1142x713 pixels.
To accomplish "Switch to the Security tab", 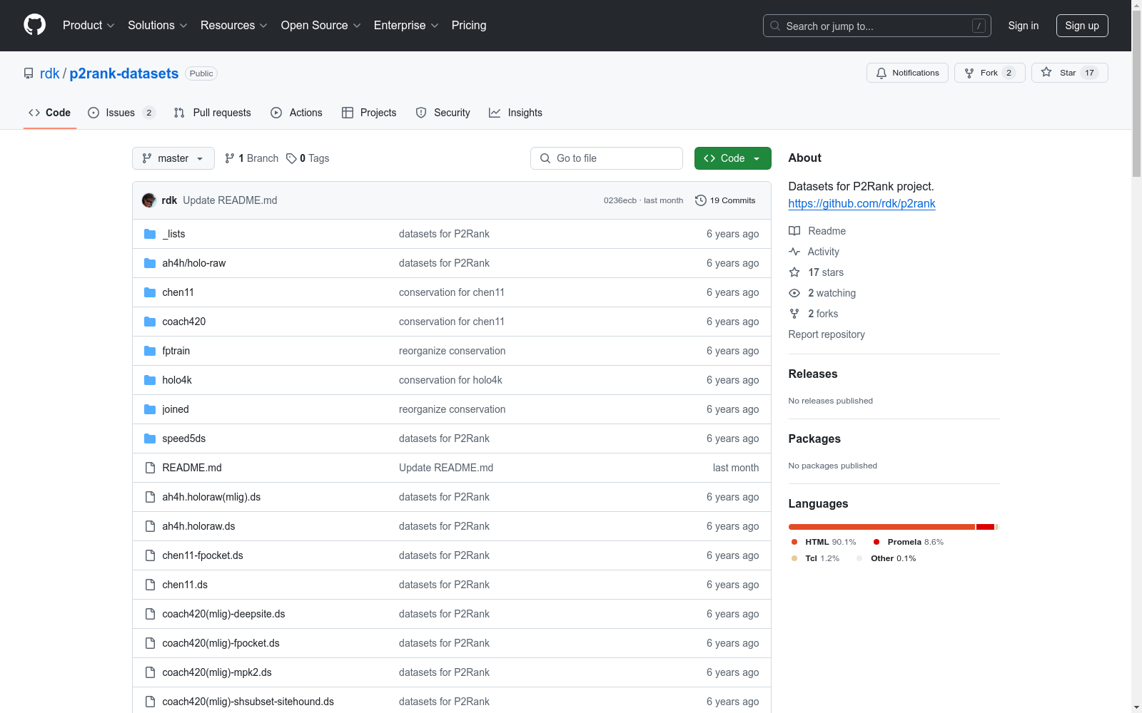I will click(443, 113).
